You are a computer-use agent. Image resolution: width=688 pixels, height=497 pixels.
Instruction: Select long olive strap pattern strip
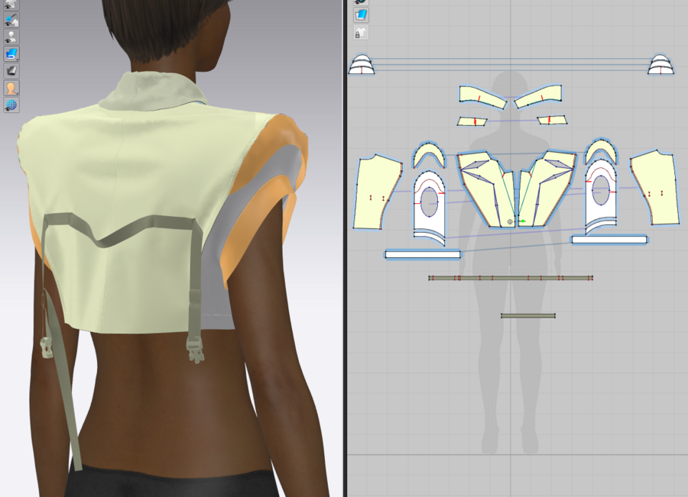[x=511, y=278]
